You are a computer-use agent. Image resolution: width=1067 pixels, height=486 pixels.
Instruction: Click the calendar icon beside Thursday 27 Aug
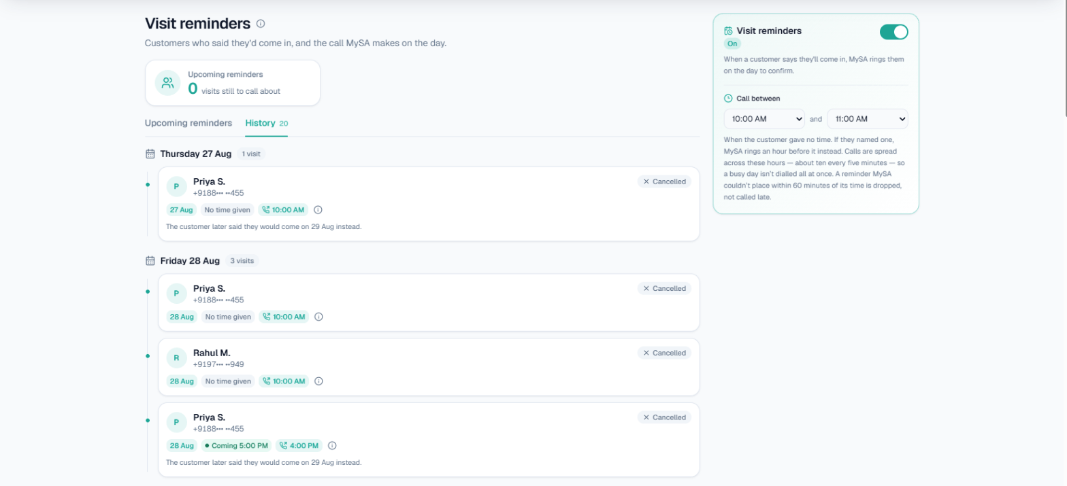(151, 154)
